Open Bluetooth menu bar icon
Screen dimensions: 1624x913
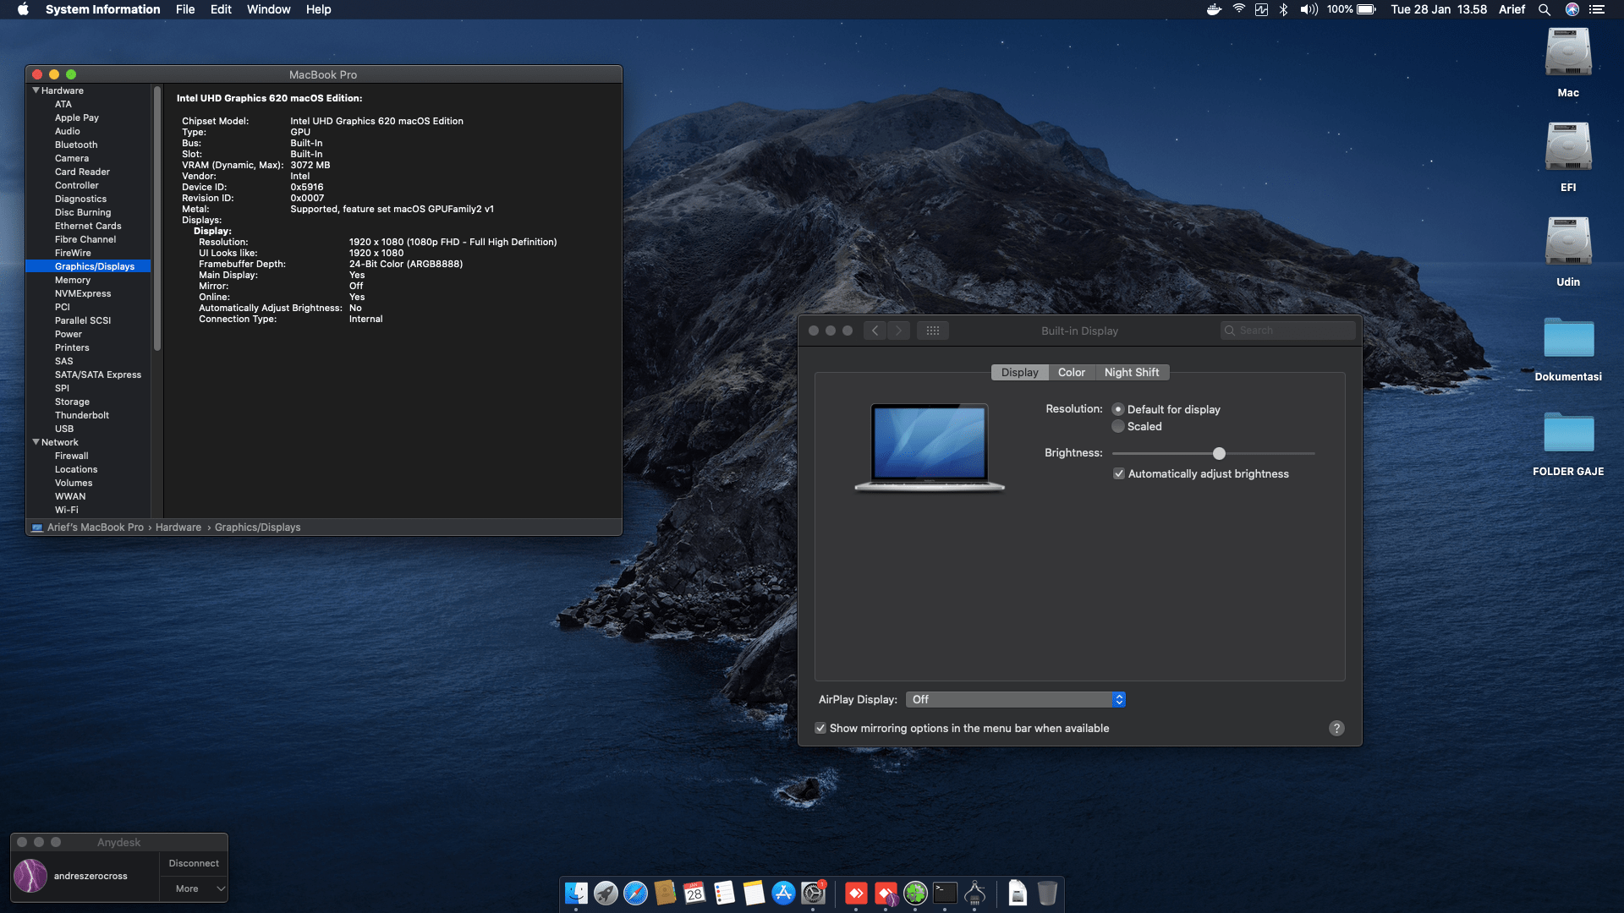click(x=1283, y=9)
